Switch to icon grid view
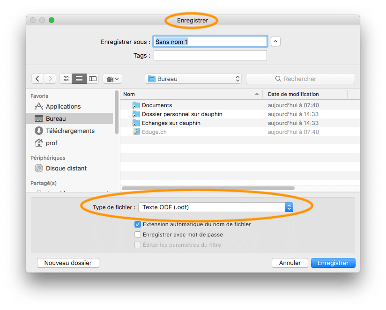 click(x=66, y=79)
